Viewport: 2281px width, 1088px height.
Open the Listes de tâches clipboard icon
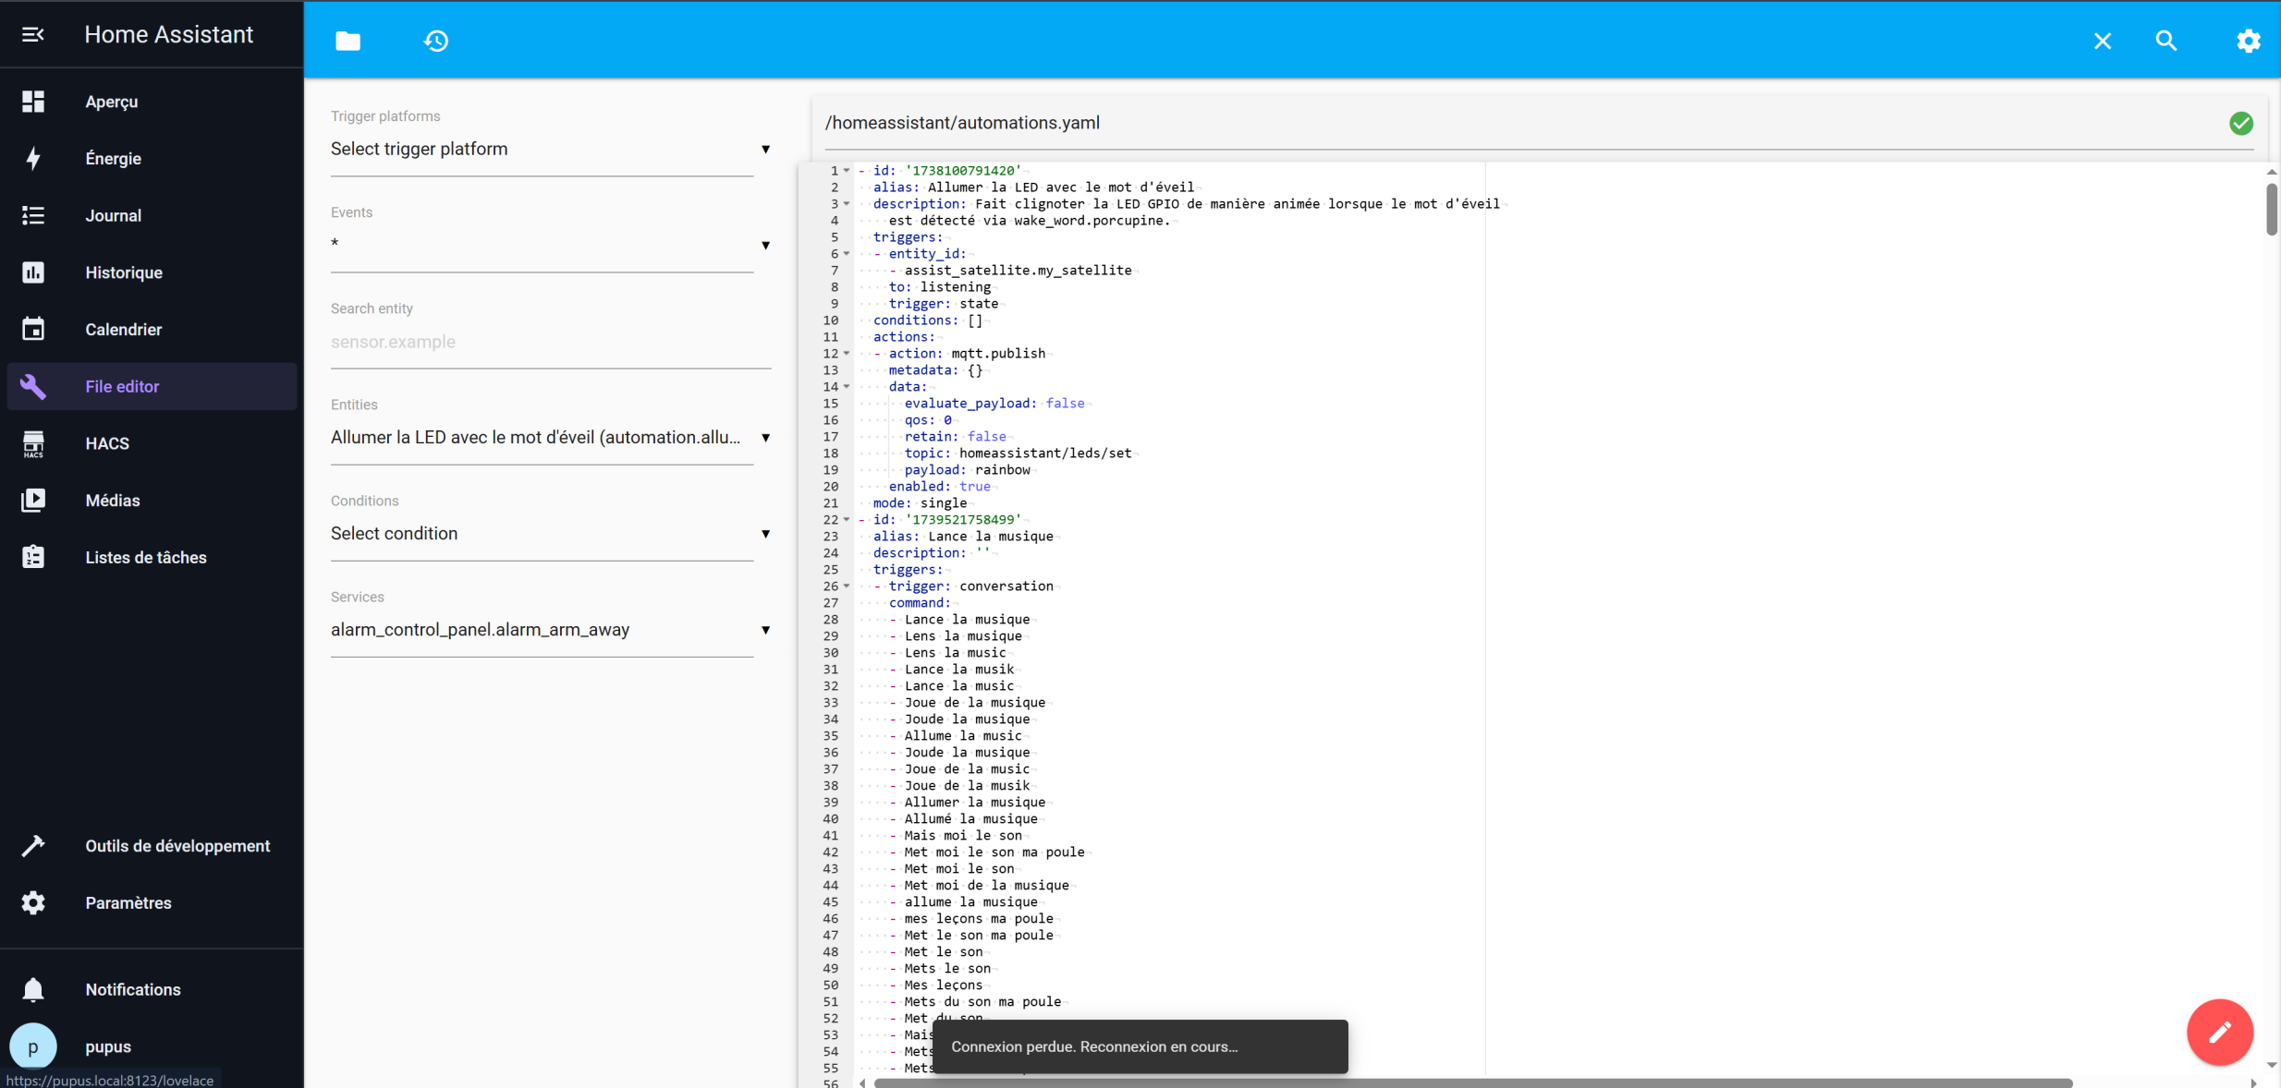coord(33,557)
